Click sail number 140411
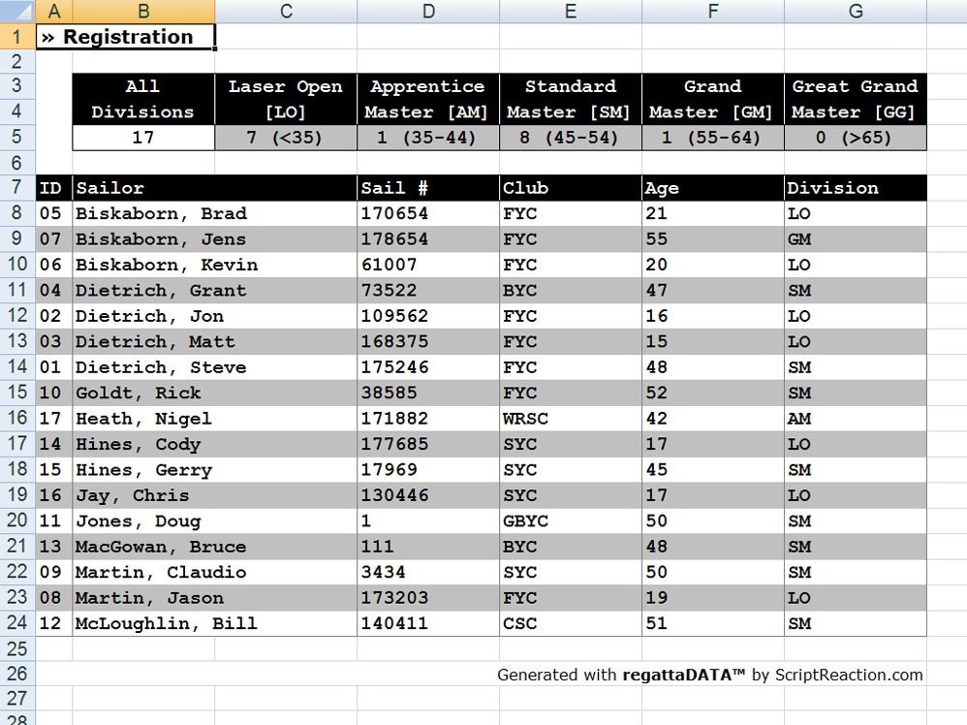The width and height of the screenshot is (967, 725). (428, 623)
